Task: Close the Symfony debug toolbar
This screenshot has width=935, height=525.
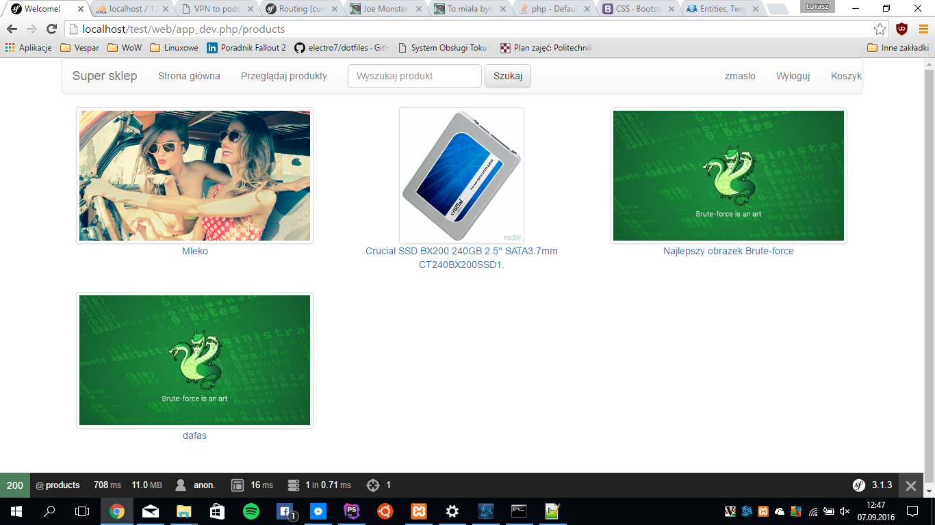Action: pyautogui.click(x=910, y=485)
